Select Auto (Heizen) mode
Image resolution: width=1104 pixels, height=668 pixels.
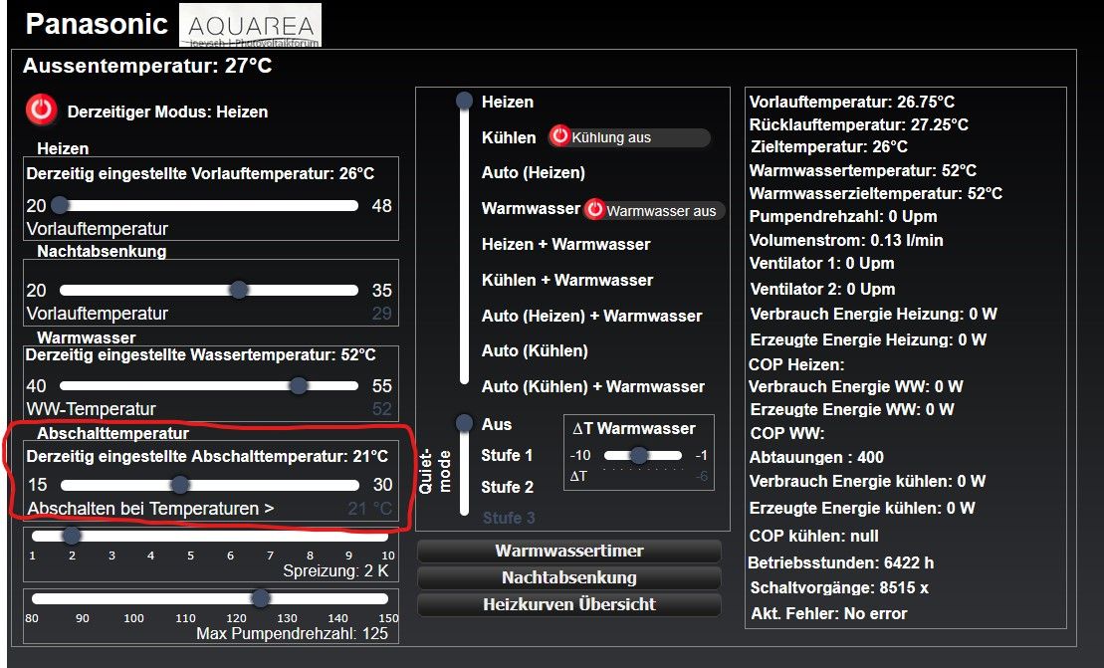point(533,172)
